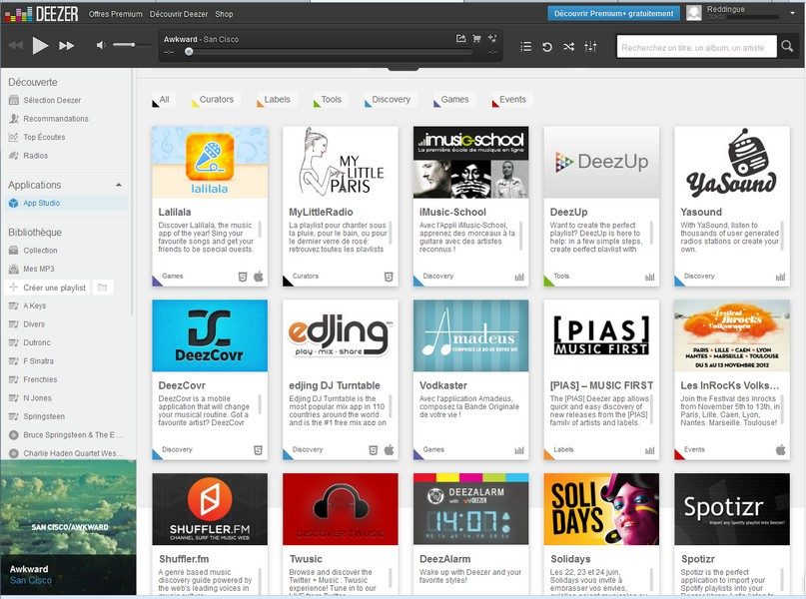Buy the current track via cart icon
The height and width of the screenshot is (599, 806).
tap(476, 39)
